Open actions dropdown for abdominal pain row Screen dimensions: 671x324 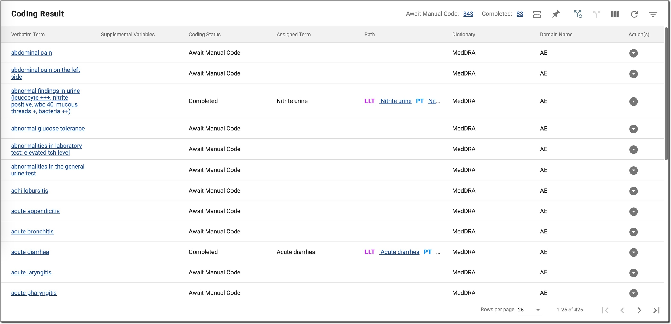click(x=633, y=53)
